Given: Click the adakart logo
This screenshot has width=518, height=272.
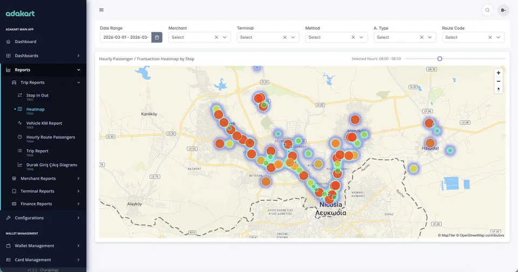Looking at the screenshot, I should tap(20, 13).
